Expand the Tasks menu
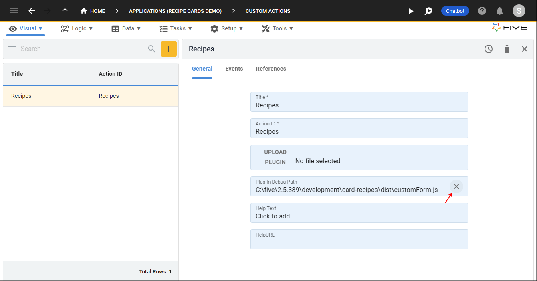Image resolution: width=537 pixels, height=281 pixels. coord(176,28)
